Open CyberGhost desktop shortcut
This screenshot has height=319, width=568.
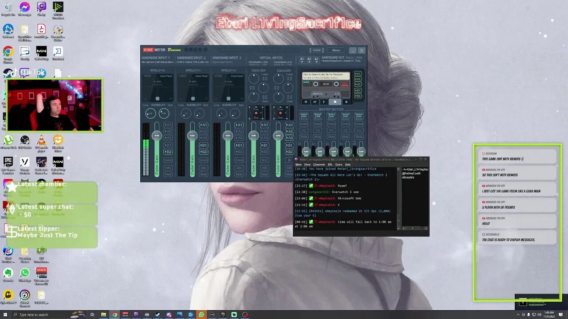8,297
